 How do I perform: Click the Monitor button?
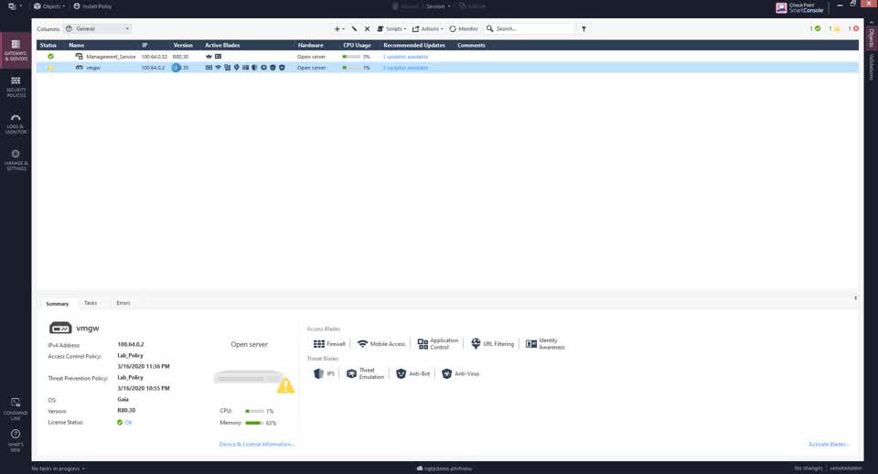tap(463, 28)
